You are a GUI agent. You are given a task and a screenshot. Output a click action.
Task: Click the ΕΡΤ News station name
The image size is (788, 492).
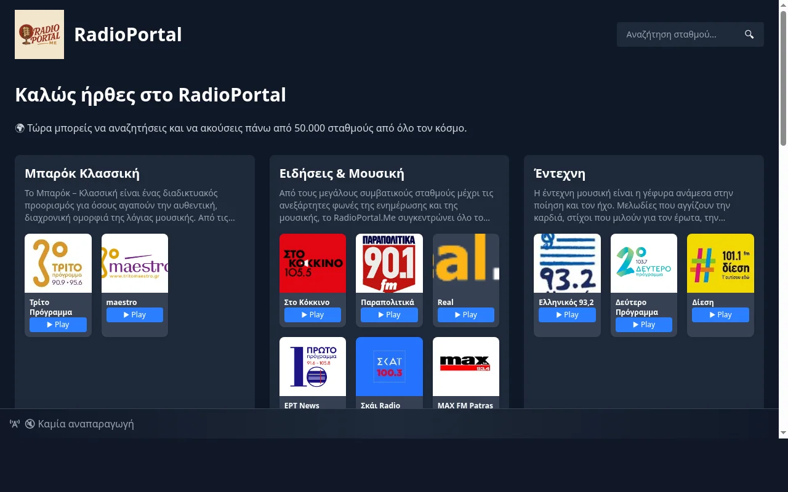(302, 405)
